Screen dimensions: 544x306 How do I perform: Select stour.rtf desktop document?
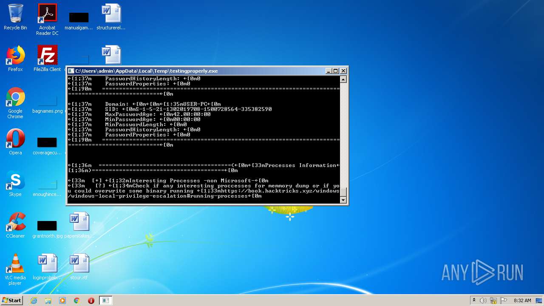[x=79, y=267]
